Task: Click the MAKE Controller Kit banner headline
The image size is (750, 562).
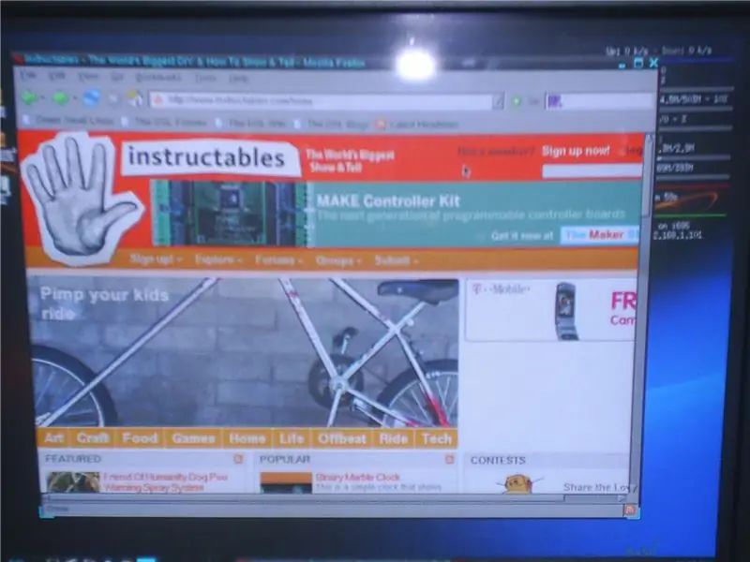Action: (x=388, y=200)
